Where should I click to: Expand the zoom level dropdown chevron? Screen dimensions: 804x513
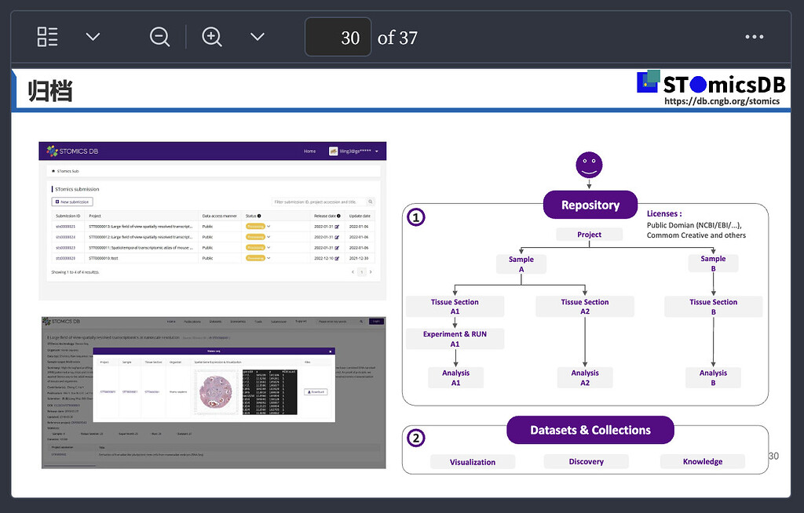pos(257,37)
